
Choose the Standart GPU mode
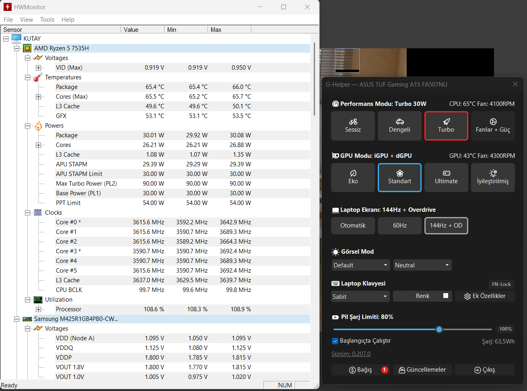pyautogui.click(x=399, y=178)
